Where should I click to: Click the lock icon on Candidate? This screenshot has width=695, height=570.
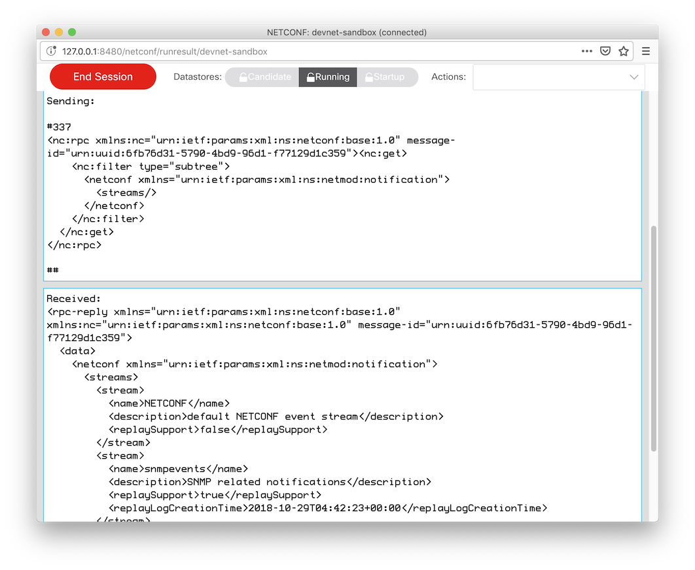click(x=243, y=77)
